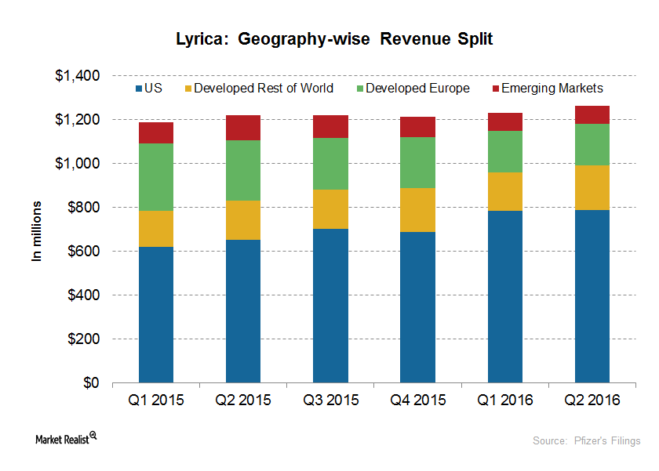Select the 'Developed Europe' legend label

pyautogui.click(x=417, y=88)
